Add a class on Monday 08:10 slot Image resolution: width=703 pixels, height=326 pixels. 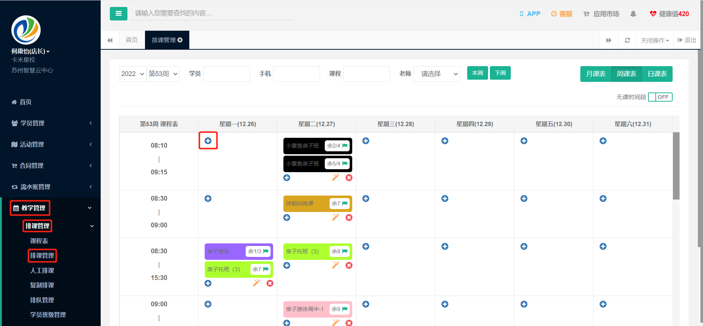coord(208,141)
